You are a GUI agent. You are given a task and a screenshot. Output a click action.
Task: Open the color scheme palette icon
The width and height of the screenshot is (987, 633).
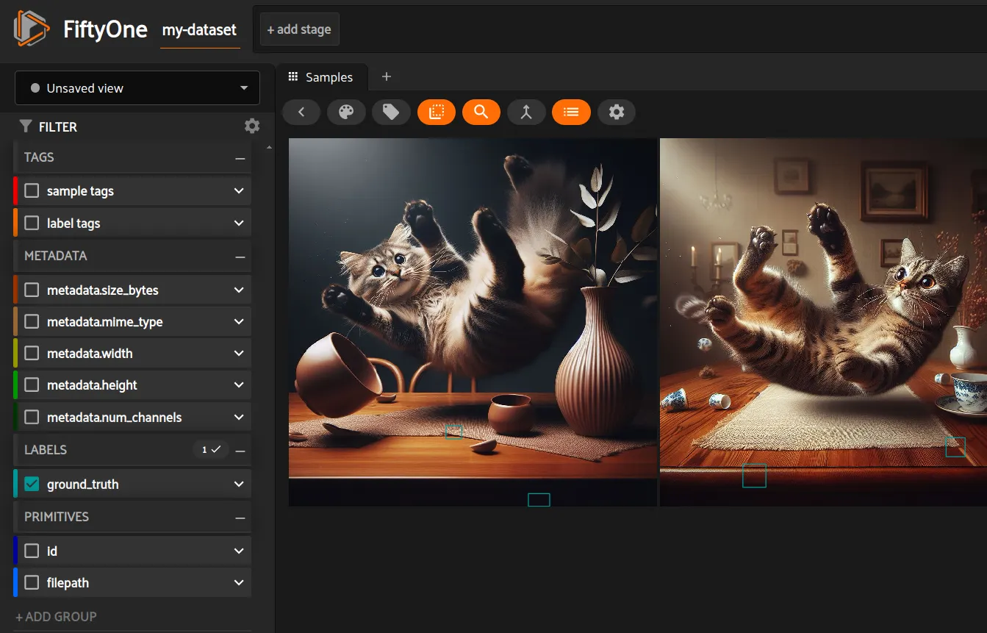(x=346, y=112)
